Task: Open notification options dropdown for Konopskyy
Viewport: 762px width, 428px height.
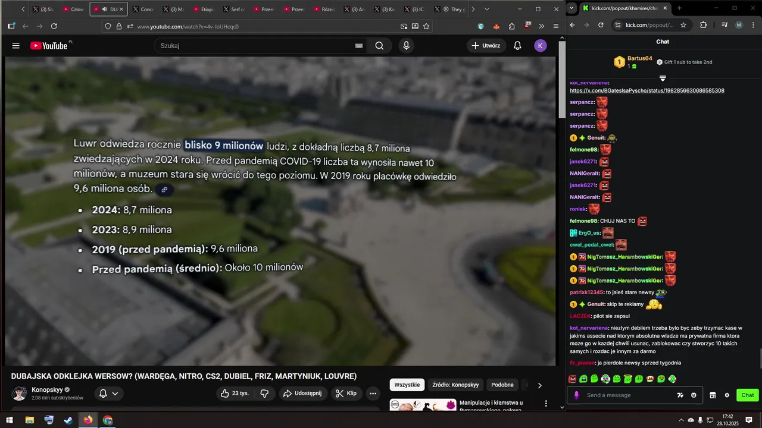Action: 115,394
